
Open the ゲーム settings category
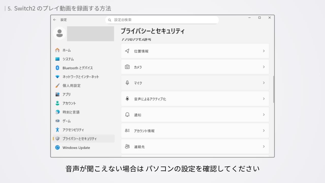pos(67,121)
